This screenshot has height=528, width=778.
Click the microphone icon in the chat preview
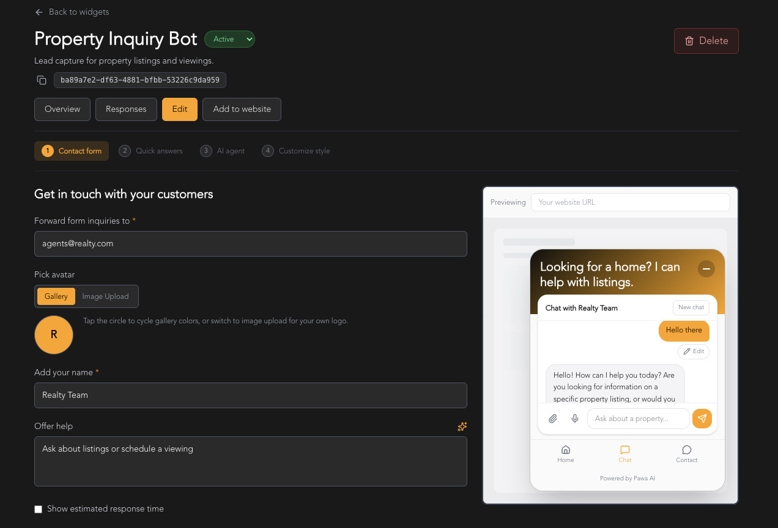click(x=575, y=419)
